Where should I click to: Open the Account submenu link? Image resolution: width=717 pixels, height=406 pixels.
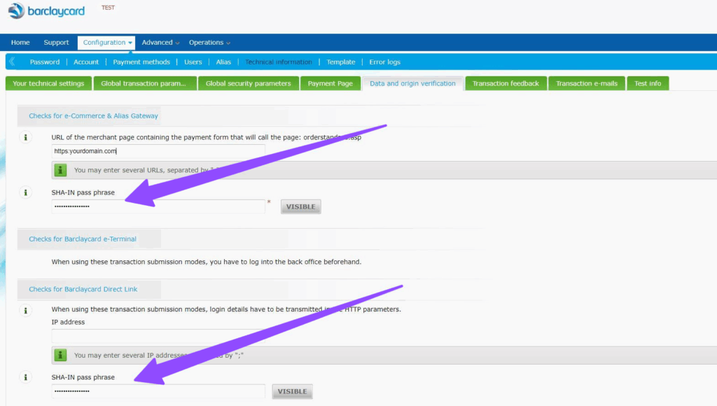click(x=86, y=62)
